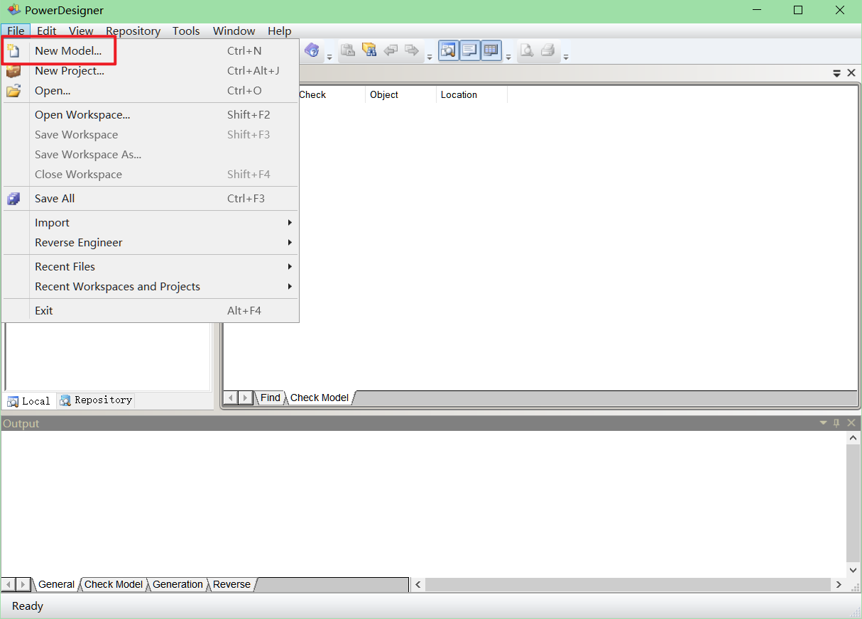Screen dimensions: 862x619
Task: Select the Reverse output tab
Action: [x=232, y=584]
